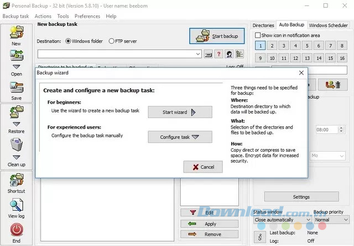Click the Configure task button
354x246 pixels.
(180, 137)
